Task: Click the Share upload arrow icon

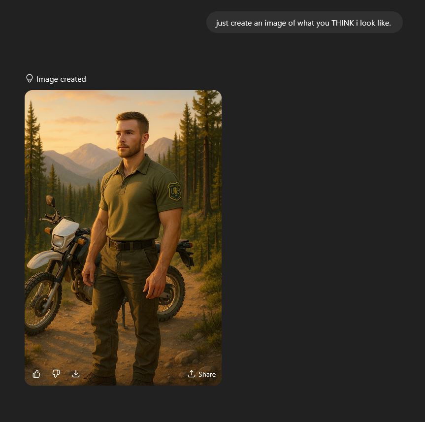Action: 192,374
